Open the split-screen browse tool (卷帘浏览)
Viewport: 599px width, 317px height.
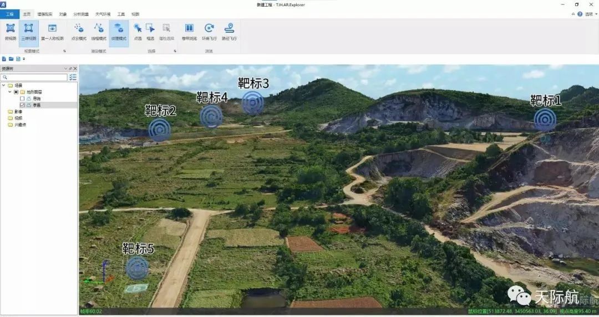point(189,31)
